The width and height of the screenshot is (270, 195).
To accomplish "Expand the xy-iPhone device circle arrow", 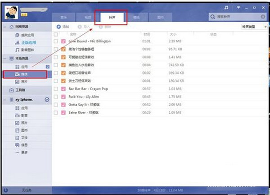I will point(47,99).
